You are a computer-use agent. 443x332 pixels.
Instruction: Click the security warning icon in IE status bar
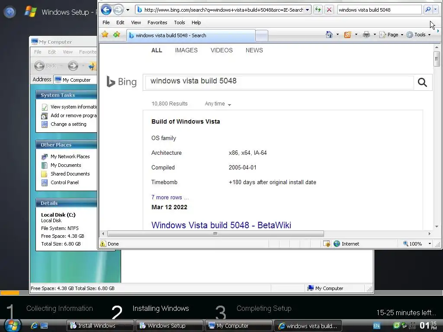327,244
